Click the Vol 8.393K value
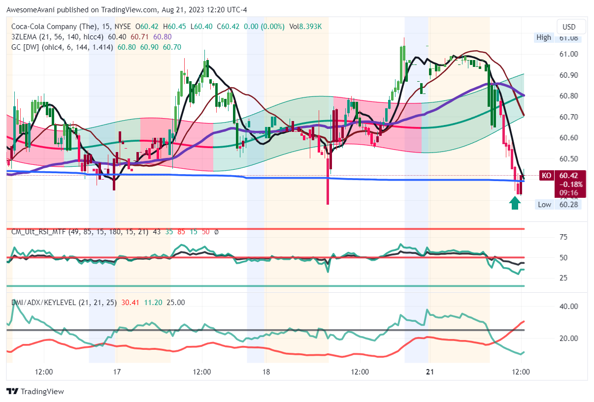Screen dimensions: 594x402 (305, 26)
